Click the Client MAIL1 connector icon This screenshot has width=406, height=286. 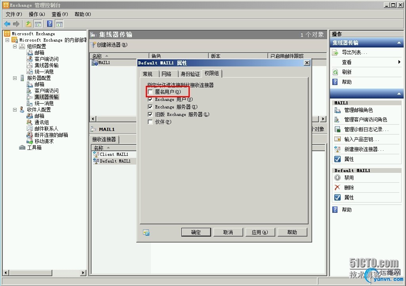click(x=96, y=154)
